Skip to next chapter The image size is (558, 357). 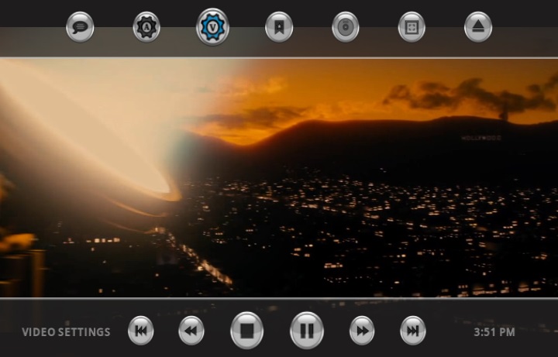pos(413,331)
